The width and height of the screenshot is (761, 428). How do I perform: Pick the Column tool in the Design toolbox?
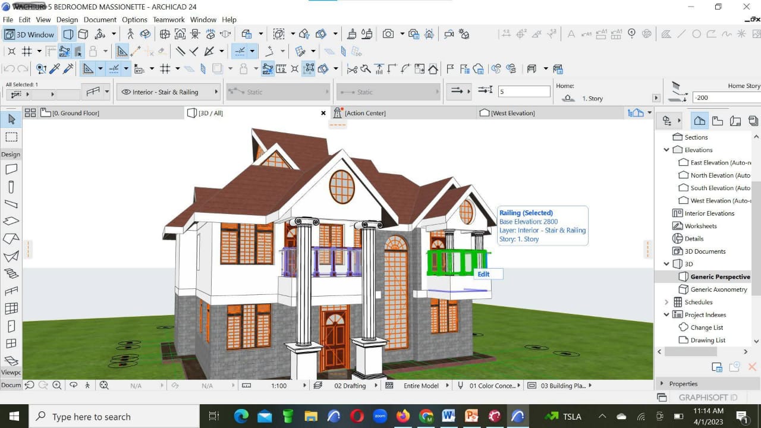point(11,186)
